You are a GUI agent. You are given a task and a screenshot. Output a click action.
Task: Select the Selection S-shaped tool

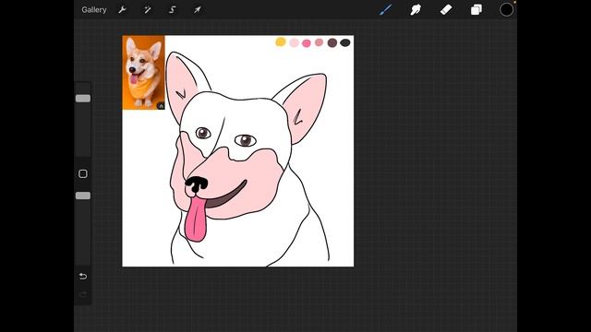[x=173, y=10]
